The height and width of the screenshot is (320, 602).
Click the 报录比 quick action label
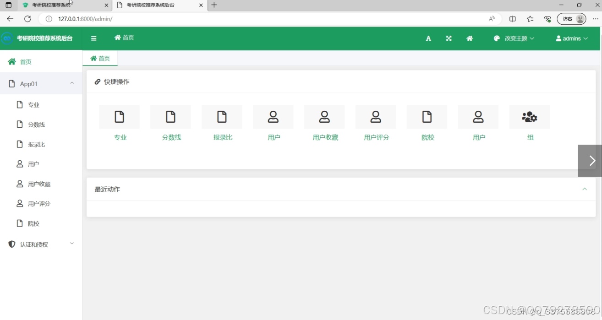click(x=223, y=137)
